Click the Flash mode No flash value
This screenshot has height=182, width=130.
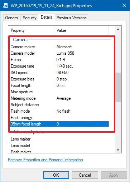coord(63,111)
